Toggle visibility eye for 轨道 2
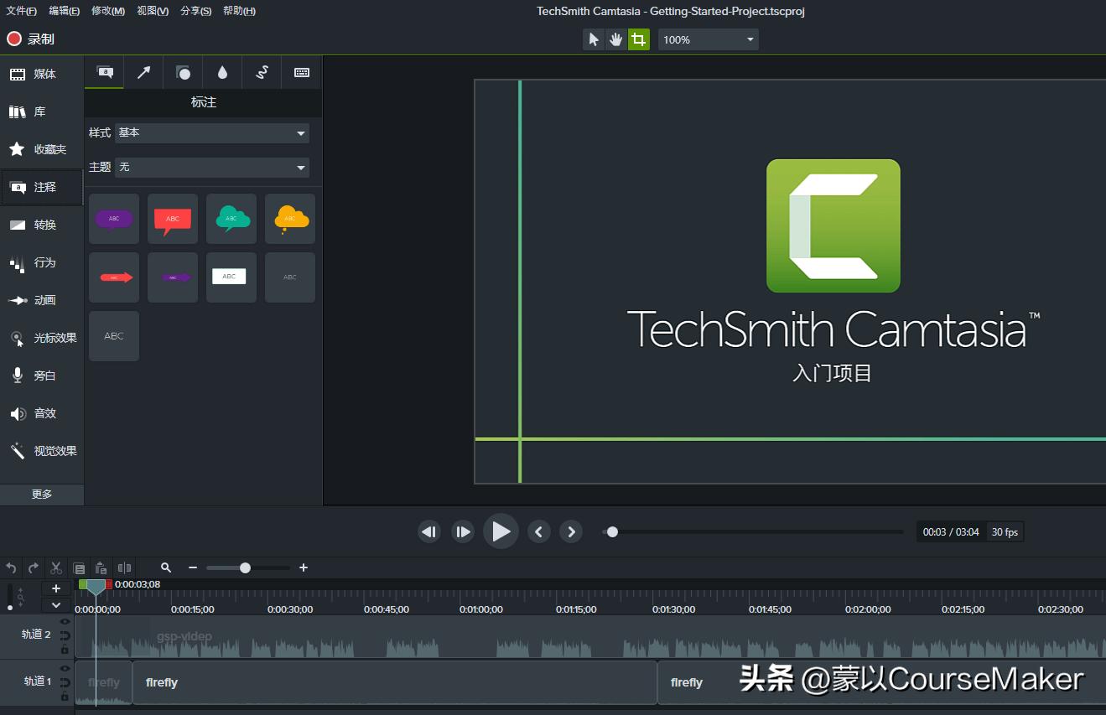Image resolution: width=1106 pixels, height=715 pixels. (65, 622)
